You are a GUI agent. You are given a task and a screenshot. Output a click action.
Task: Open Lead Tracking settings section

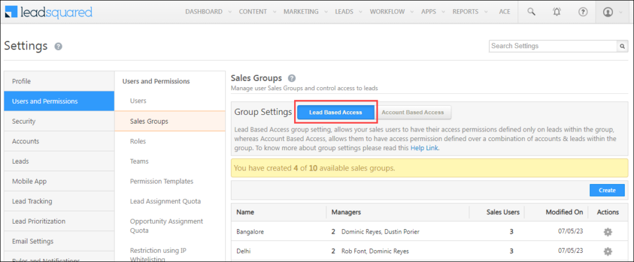coord(59,201)
